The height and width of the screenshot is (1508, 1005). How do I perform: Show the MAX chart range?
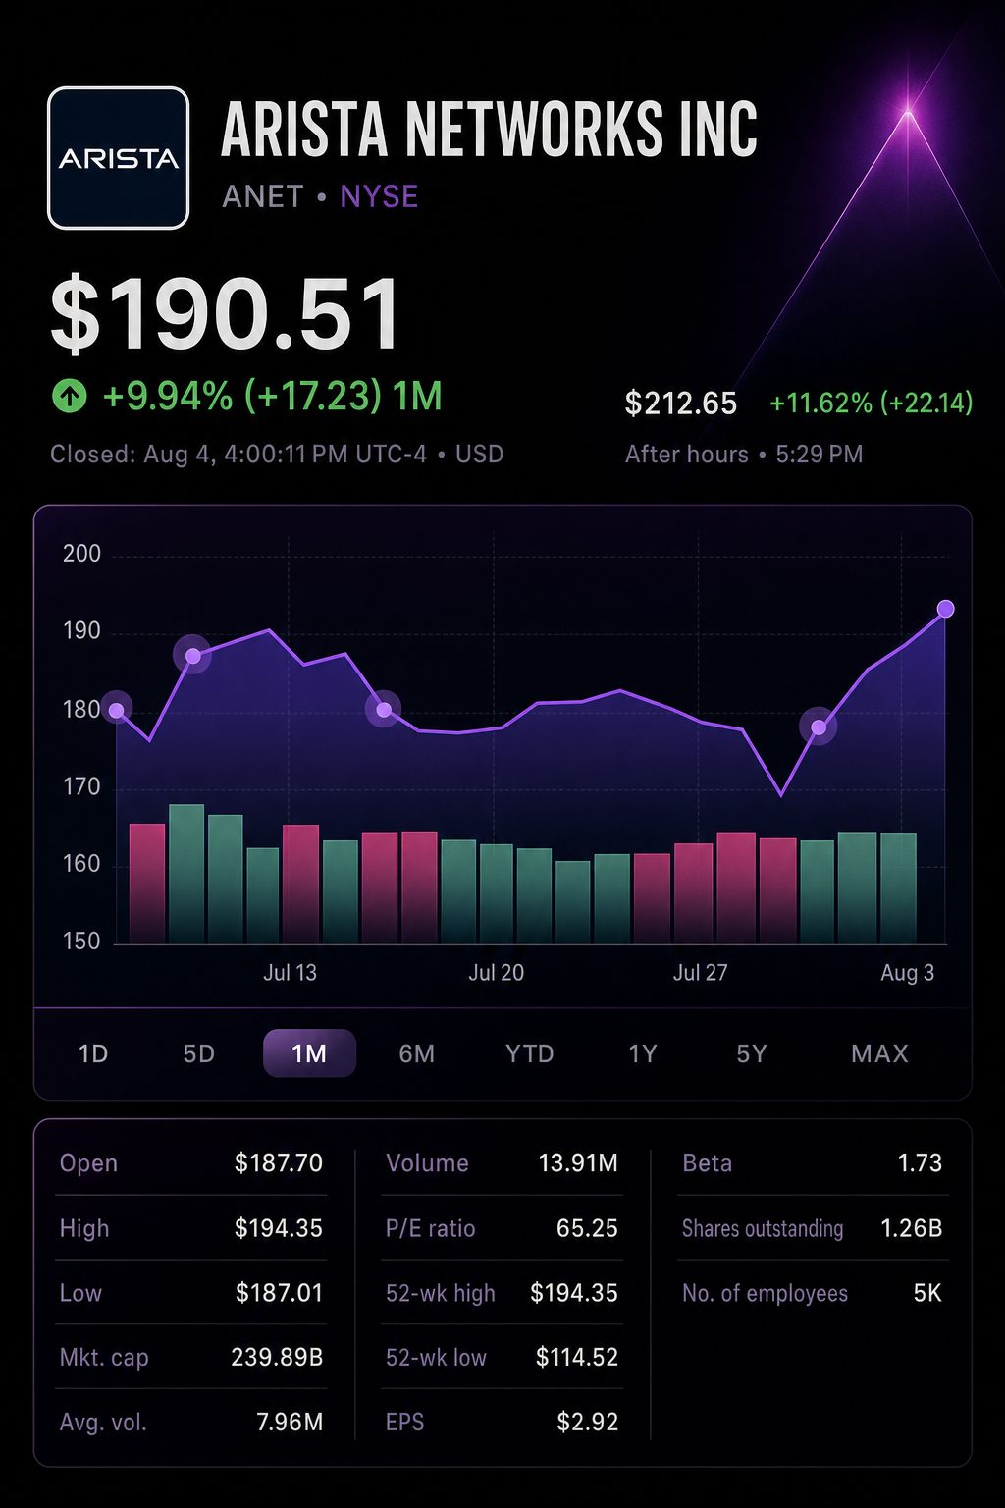(x=879, y=1053)
